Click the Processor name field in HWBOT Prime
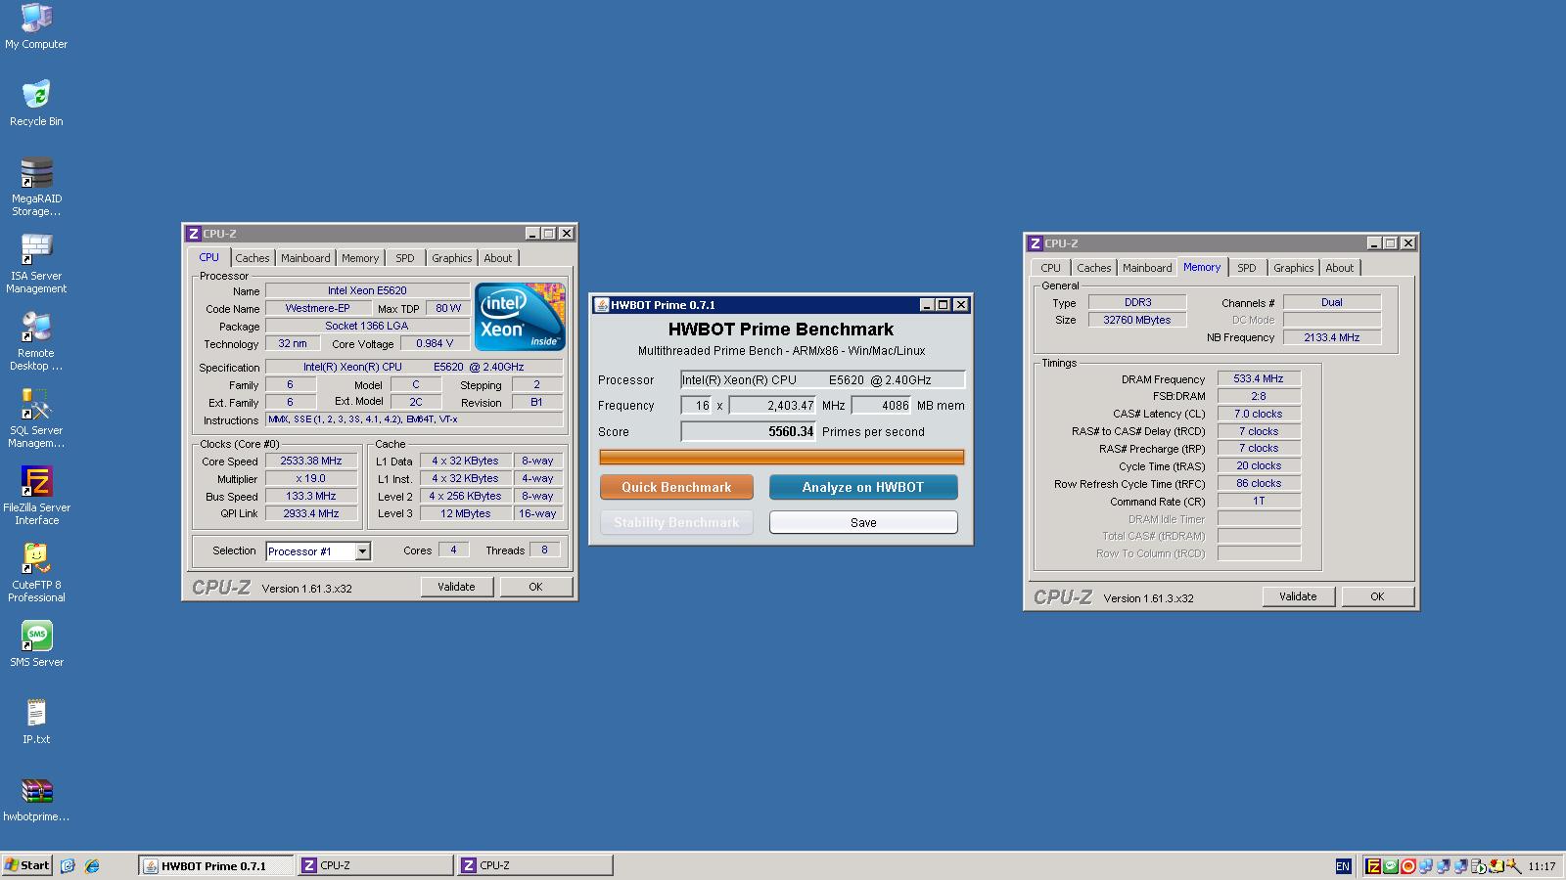This screenshot has width=1566, height=880. pos(822,380)
